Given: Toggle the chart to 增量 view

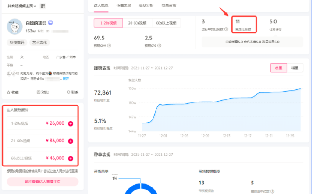Looking at the screenshot, I should [x=295, y=68].
